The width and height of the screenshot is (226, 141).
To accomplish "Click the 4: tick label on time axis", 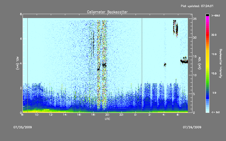I will (x=164, y=115).
